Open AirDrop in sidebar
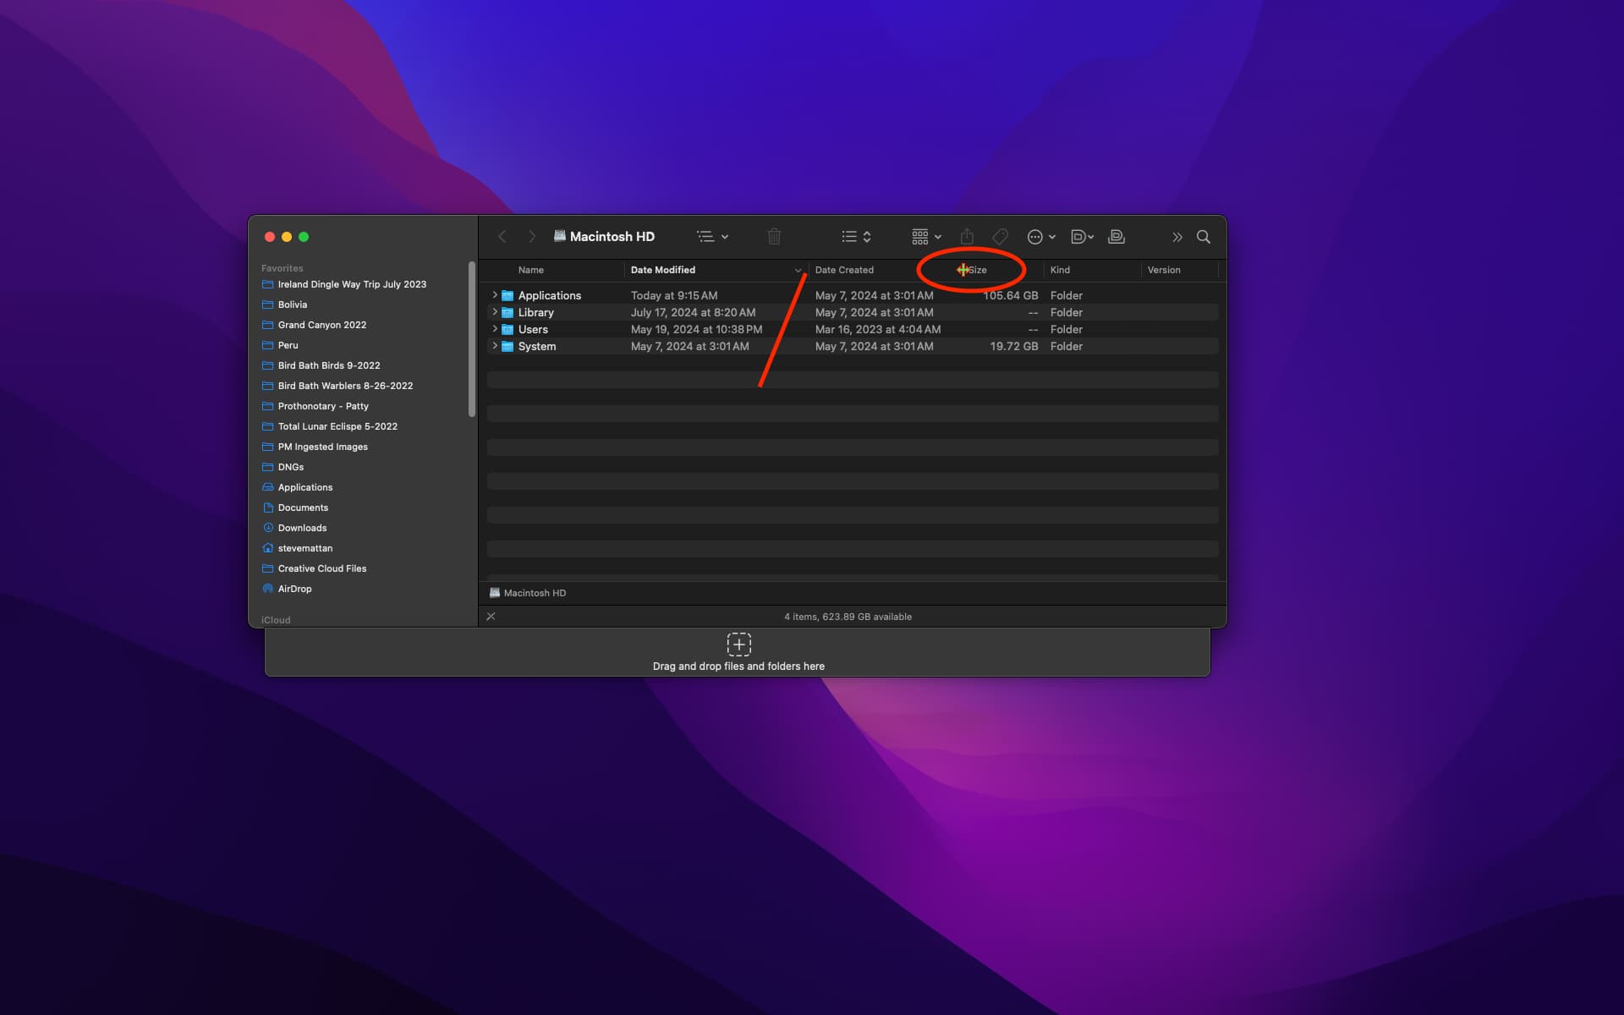 (294, 589)
